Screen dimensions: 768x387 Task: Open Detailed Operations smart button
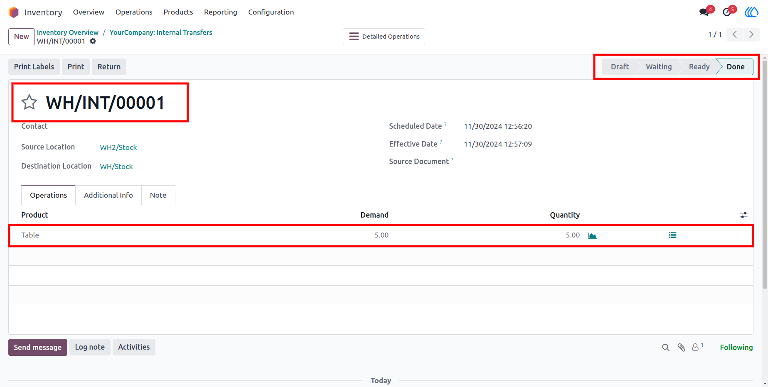click(x=384, y=37)
